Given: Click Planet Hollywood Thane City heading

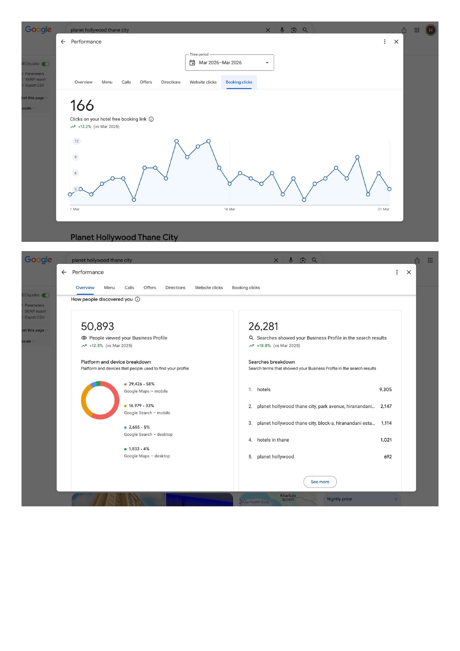Looking at the screenshot, I should [x=124, y=237].
